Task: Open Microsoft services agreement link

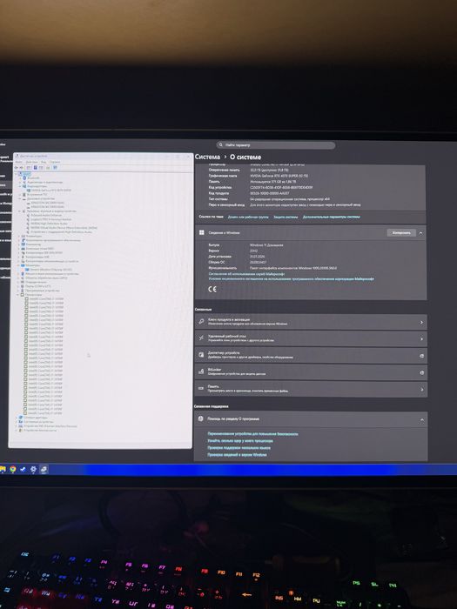Action: click(246, 274)
